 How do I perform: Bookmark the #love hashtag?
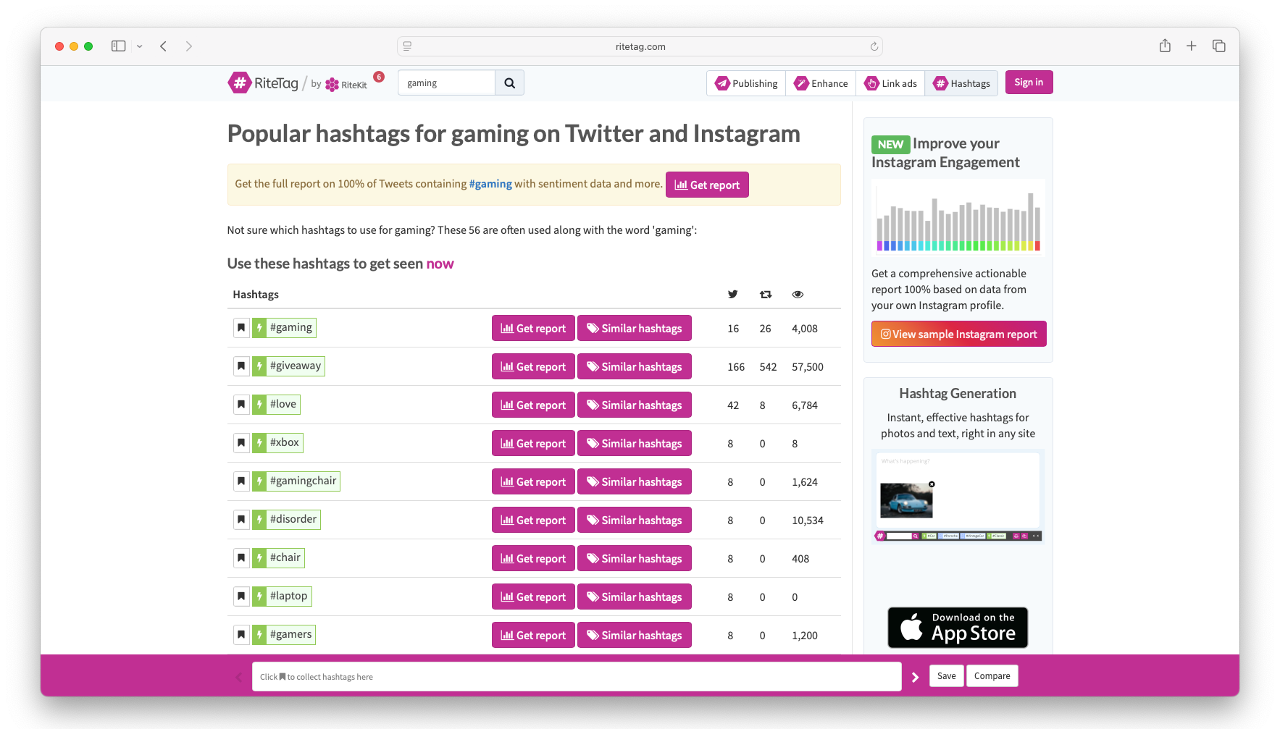point(241,405)
